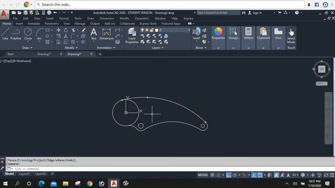This screenshot has height=188, width=335.
Task: Open the rectangle tool flyout arrow
Action: click(x=52, y=30)
